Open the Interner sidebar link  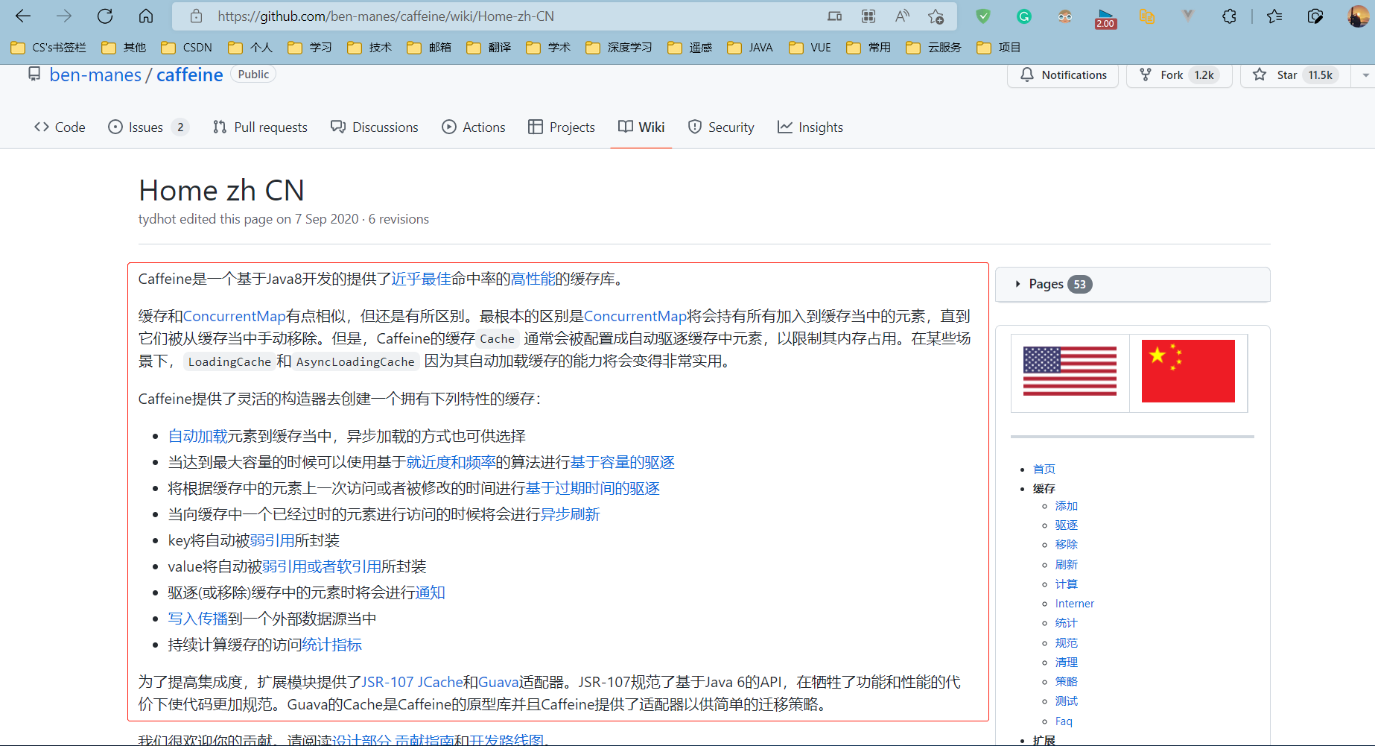pyautogui.click(x=1075, y=604)
